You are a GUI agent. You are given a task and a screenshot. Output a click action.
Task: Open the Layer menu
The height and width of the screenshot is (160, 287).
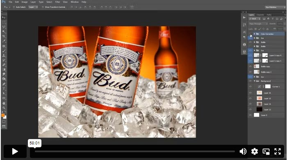pyautogui.click(x=33, y=2)
